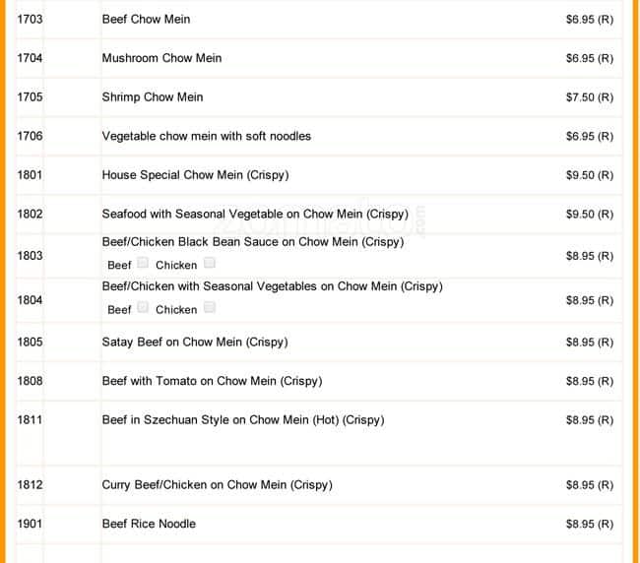Choose Mushroom Chow Mein from the menu
Viewport: 640px width, 563px height.
161,58
